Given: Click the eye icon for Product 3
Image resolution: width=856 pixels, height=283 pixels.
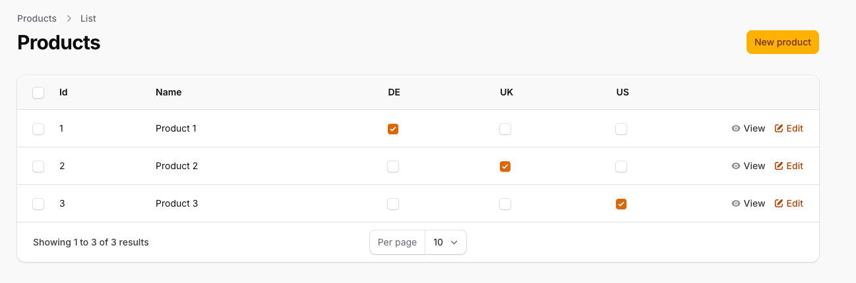Looking at the screenshot, I should coord(736,204).
